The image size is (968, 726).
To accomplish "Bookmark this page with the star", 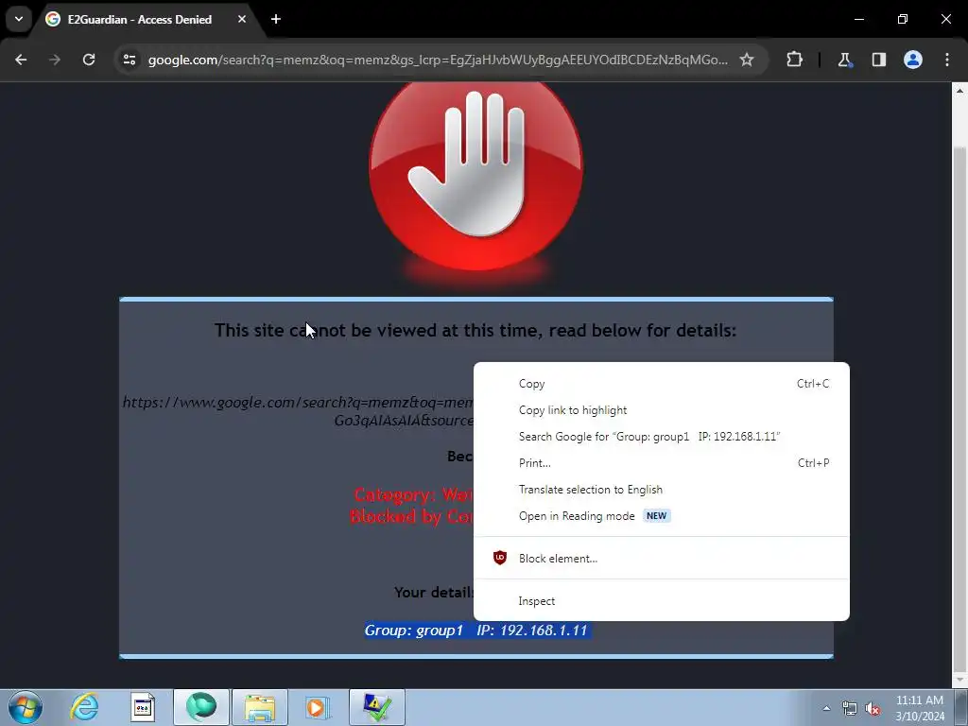I will point(747,60).
